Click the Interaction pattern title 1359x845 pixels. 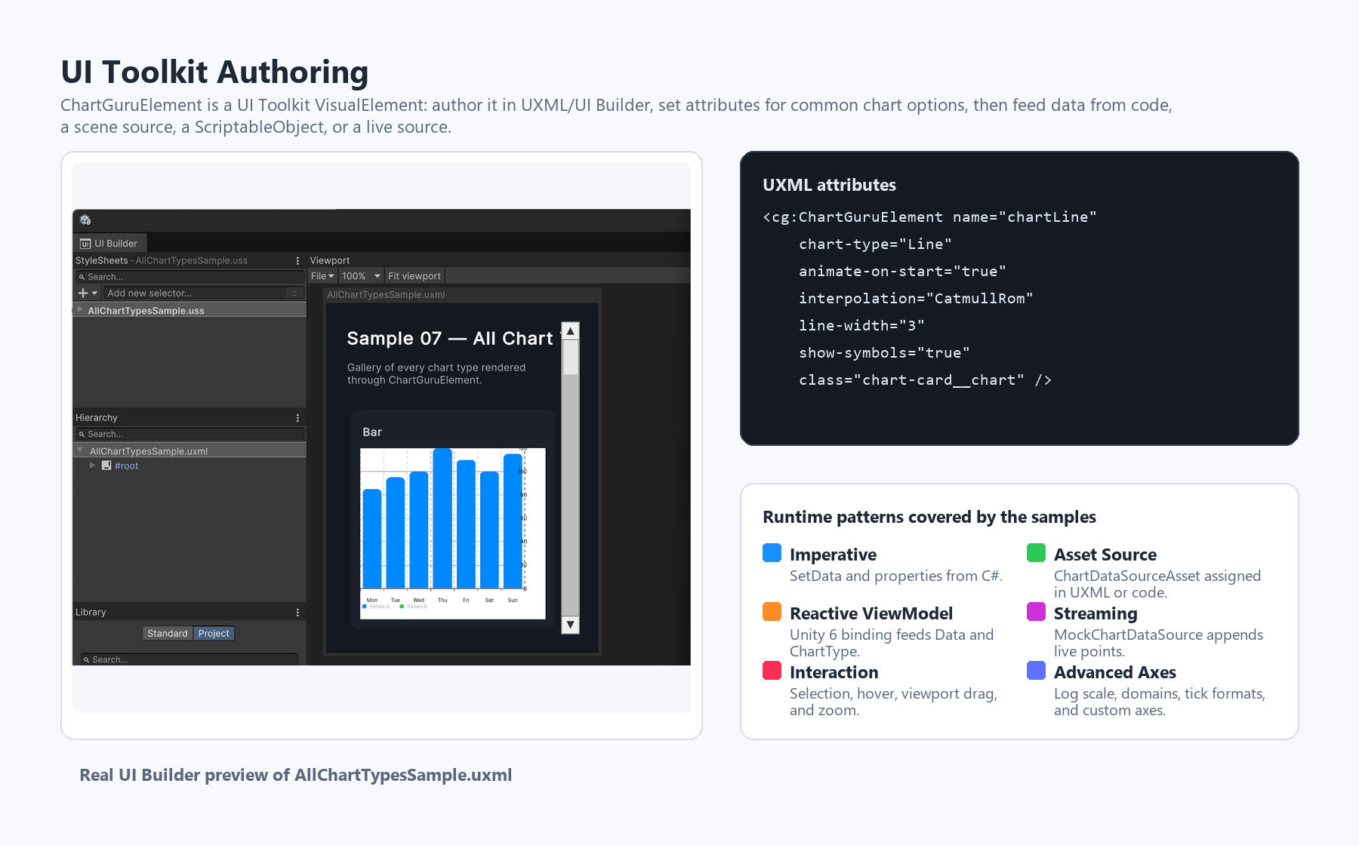(x=834, y=672)
